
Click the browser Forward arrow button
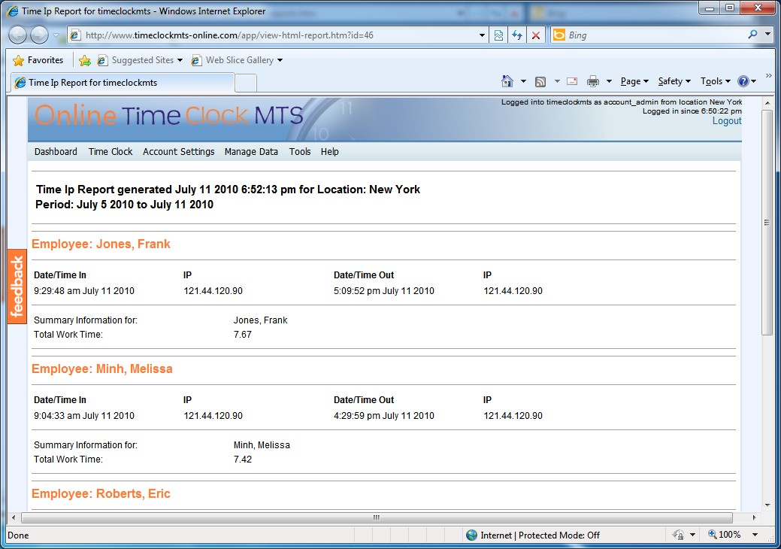coord(39,35)
